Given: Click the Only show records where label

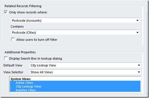Looking at the screenshot, I should click(x=28, y=12).
